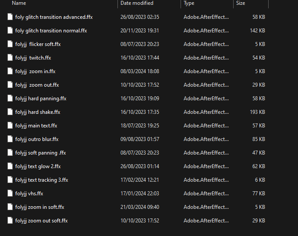This screenshot has width=298, height=236.
Task: Click file icon of foly glitch transition advanced.ffx
Action: 10,17
